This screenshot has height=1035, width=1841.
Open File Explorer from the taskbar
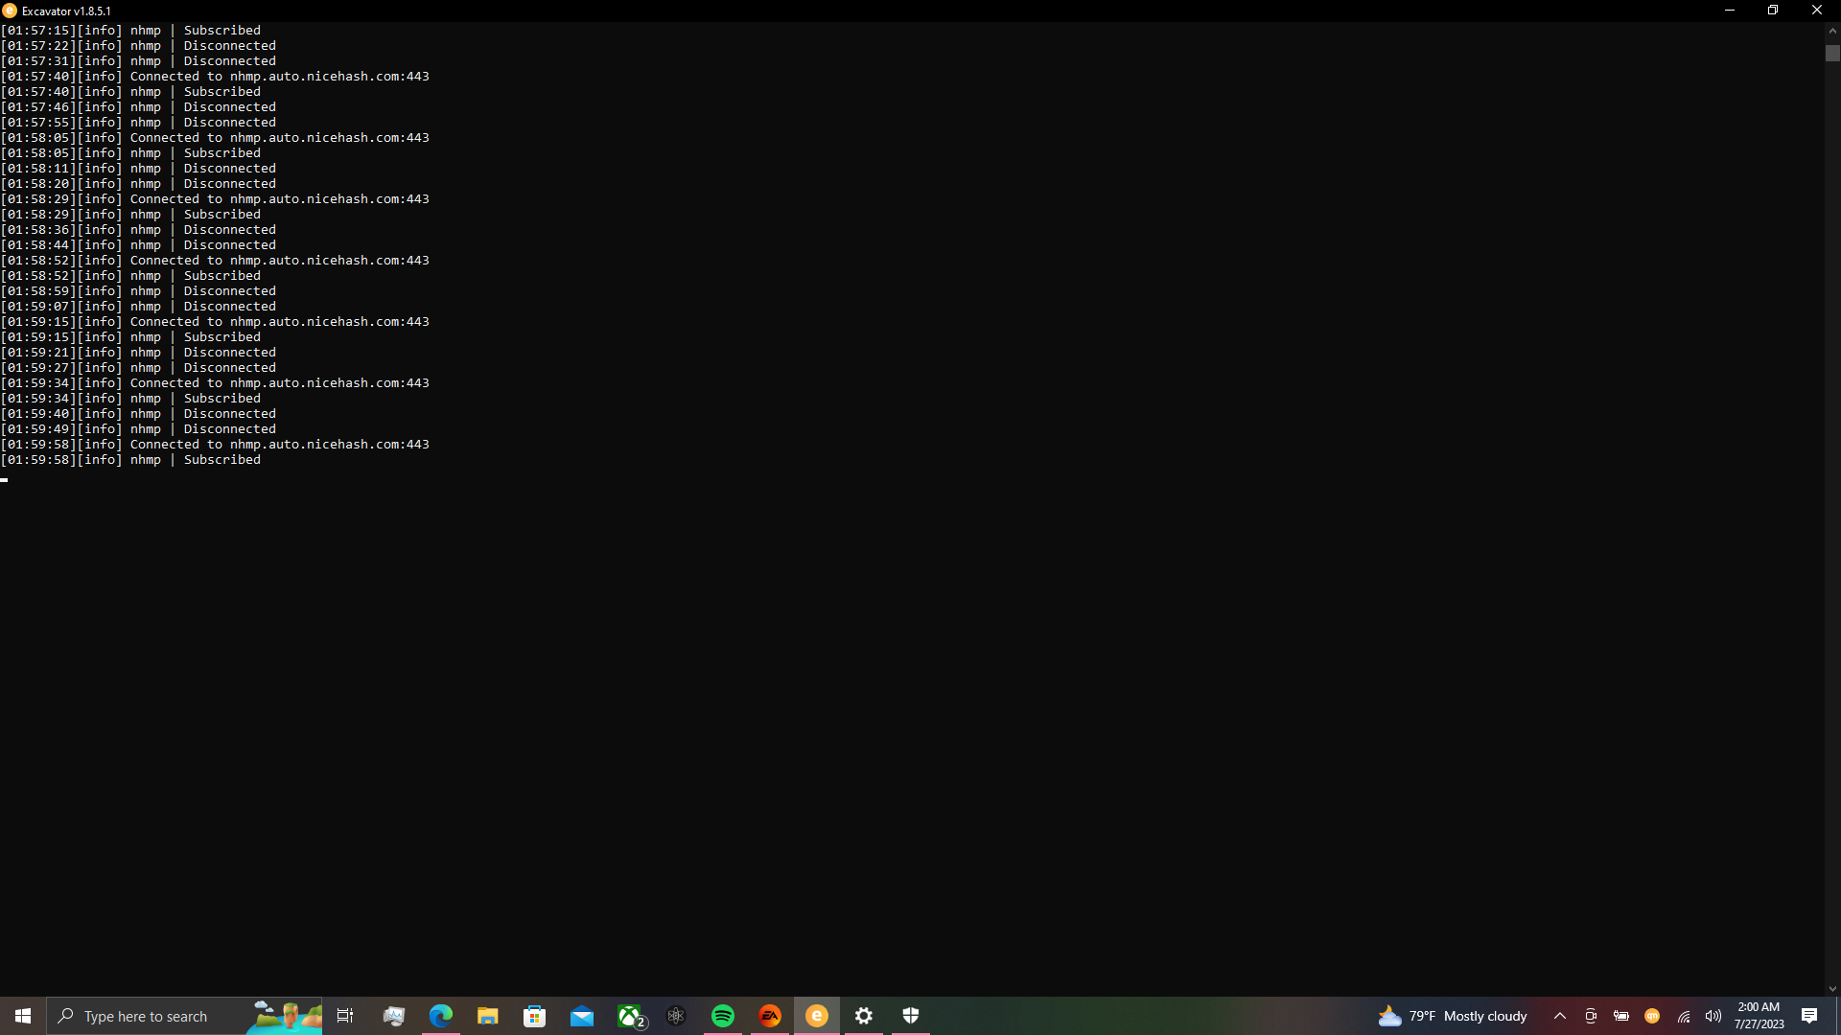pyautogui.click(x=487, y=1016)
